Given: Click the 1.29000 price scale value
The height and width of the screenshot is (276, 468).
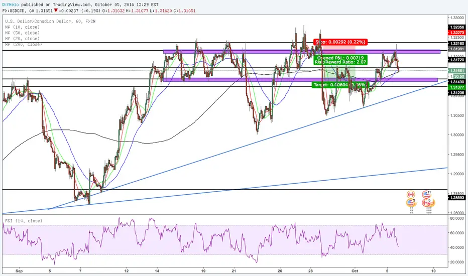Looking at the screenshot, I should (x=457, y=174).
